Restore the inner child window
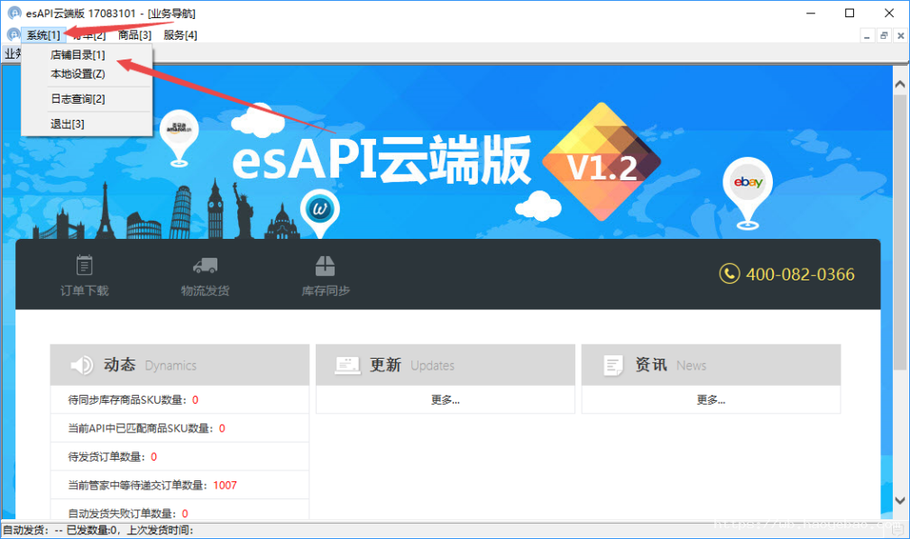Image resolution: width=910 pixels, height=539 pixels. [883, 36]
